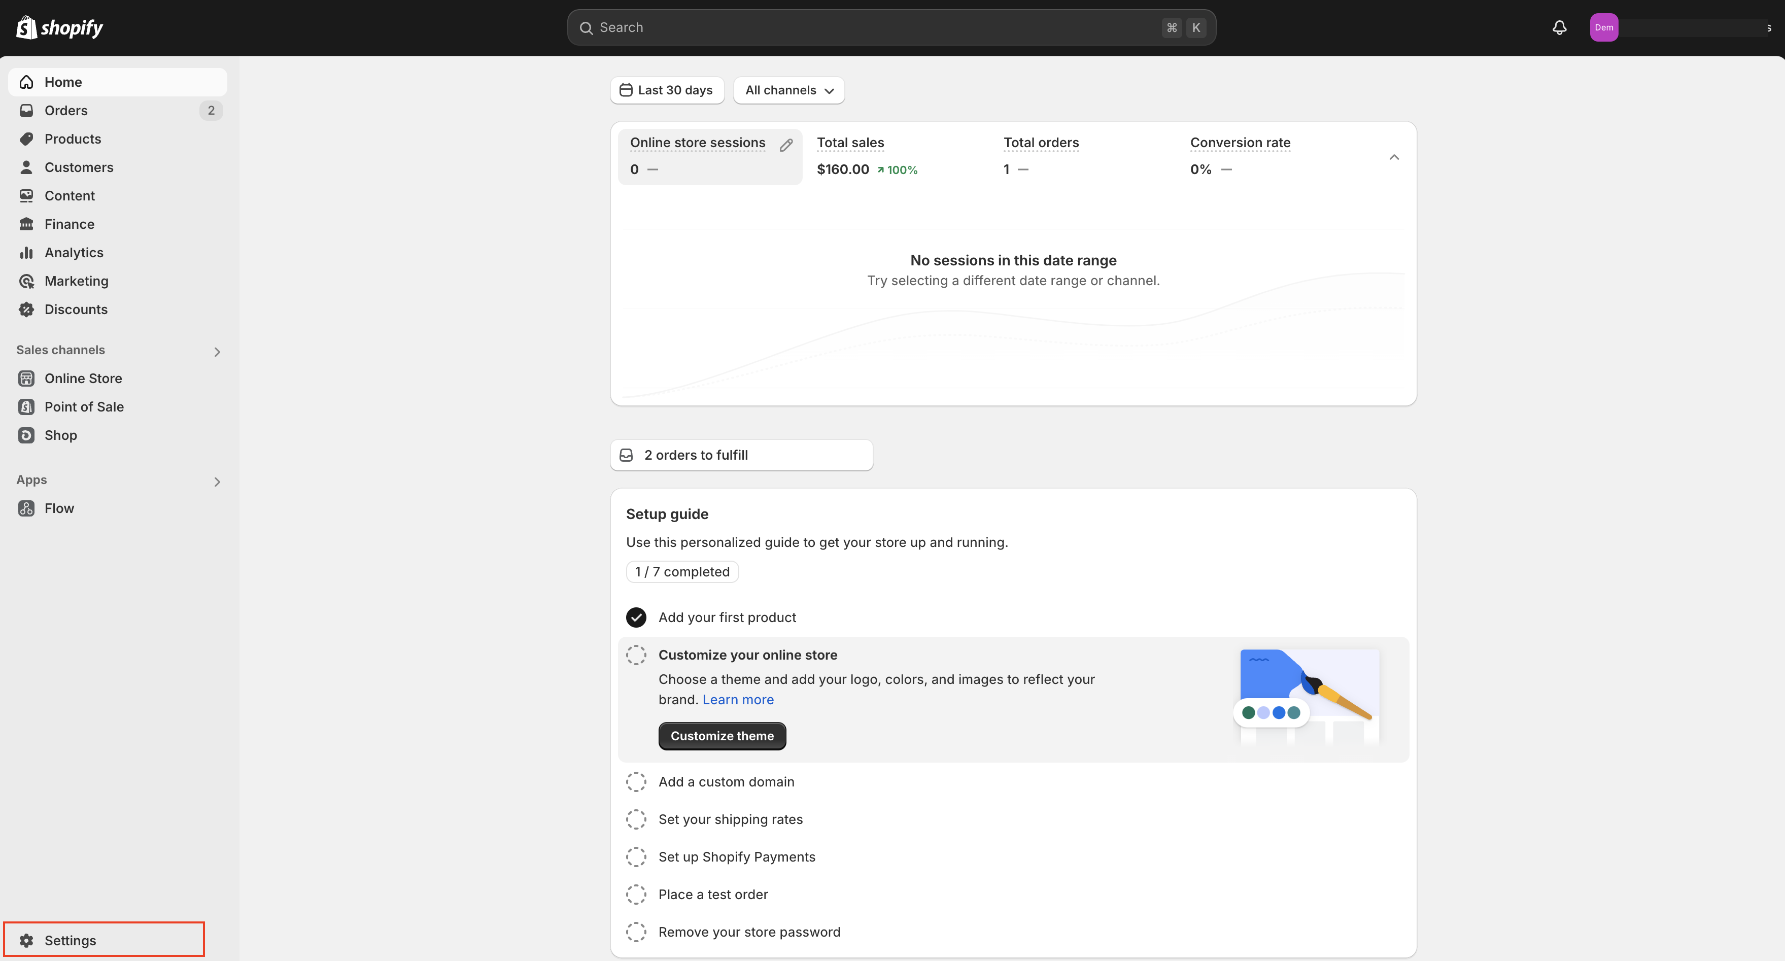Select Last 30 days date filter dropdown
The image size is (1785, 961).
[666, 90]
